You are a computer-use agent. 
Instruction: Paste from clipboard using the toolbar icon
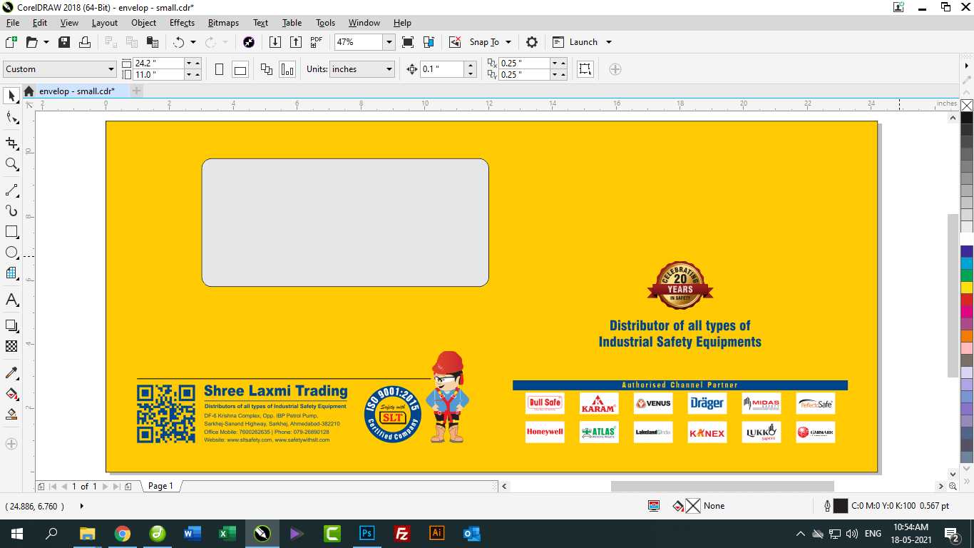pos(152,42)
